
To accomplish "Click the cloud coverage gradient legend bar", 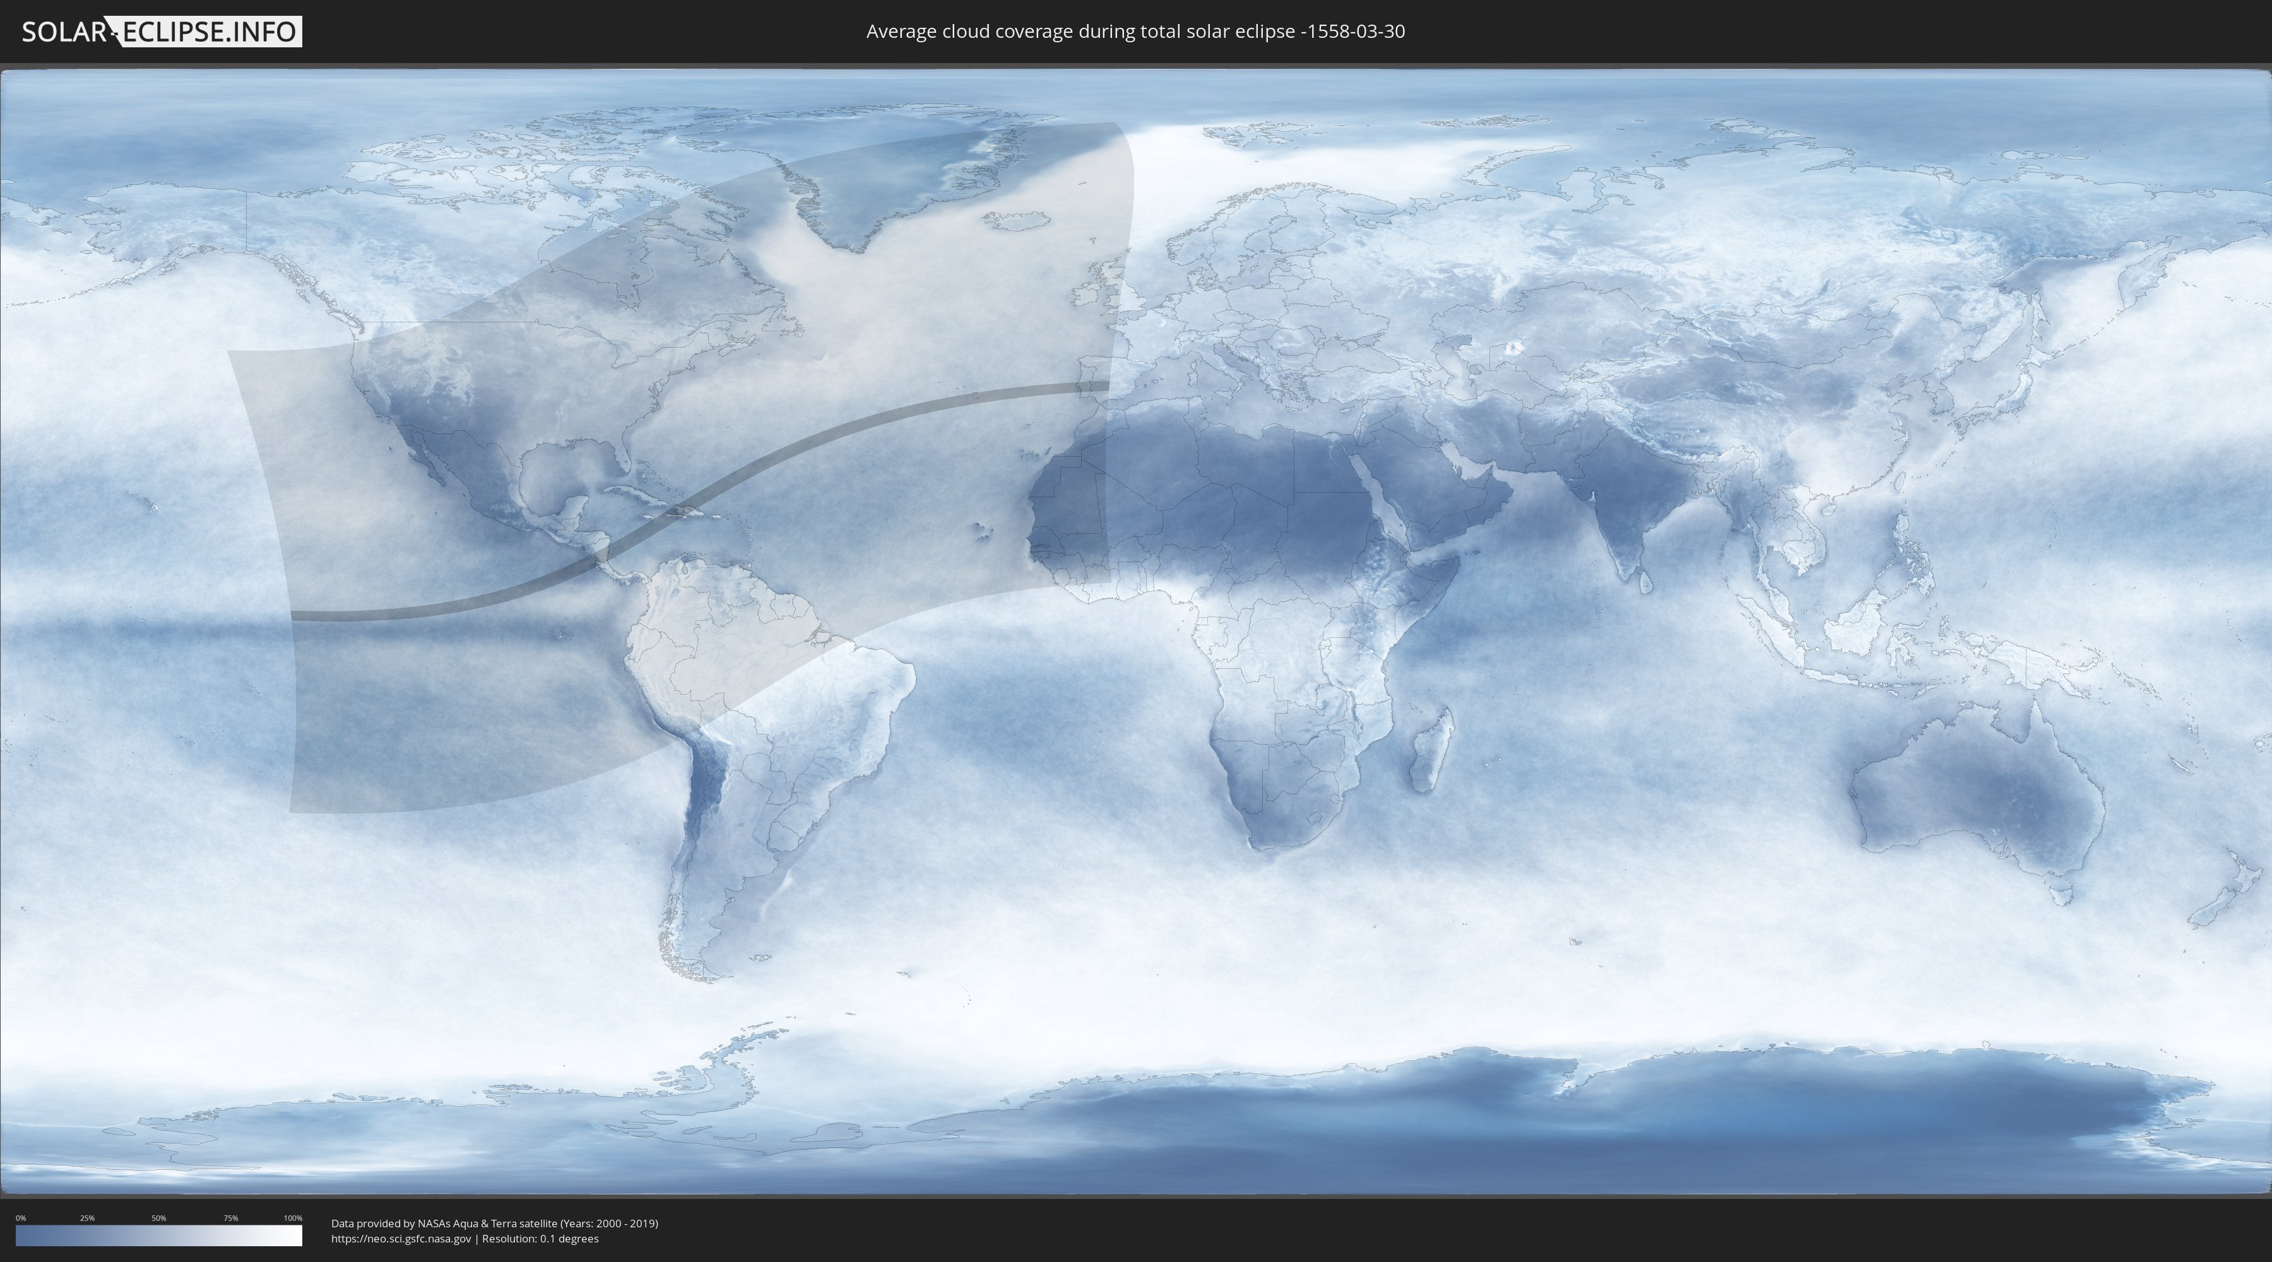I will coord(159,1235).
